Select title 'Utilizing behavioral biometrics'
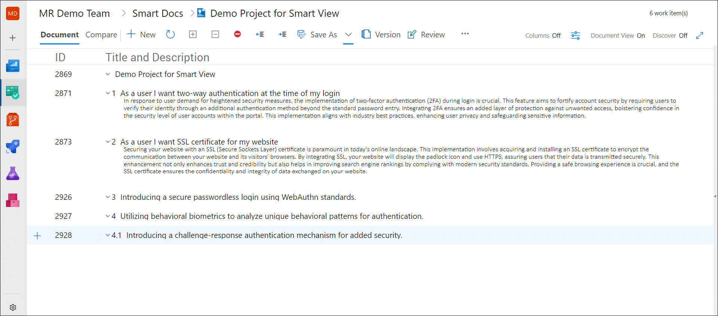Viewport: 718px width, 316px height. (x=272, y=216)
